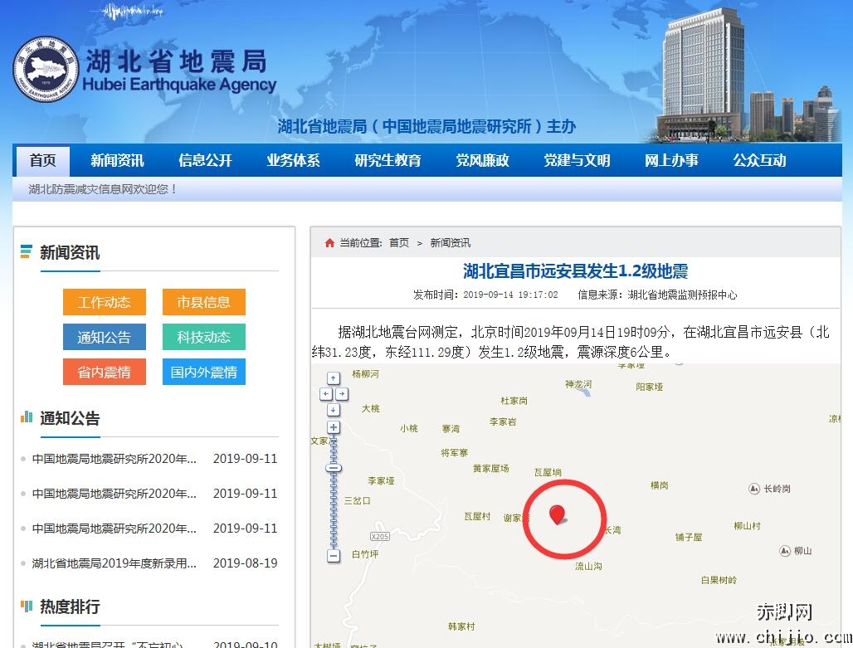Image resolution: width=853 pixels, height=648 pixels.
Task: Click the Hubei Earthquake Agency logo
Action: 46,70
